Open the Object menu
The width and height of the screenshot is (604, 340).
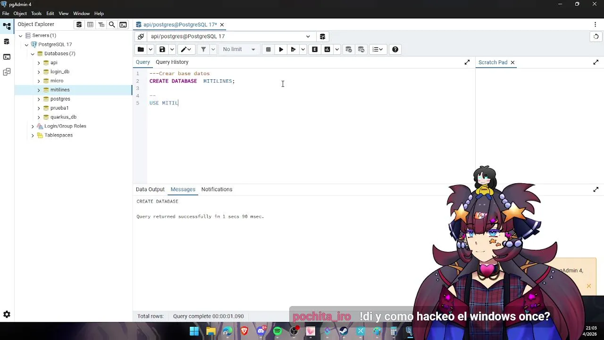pos(20,14)
